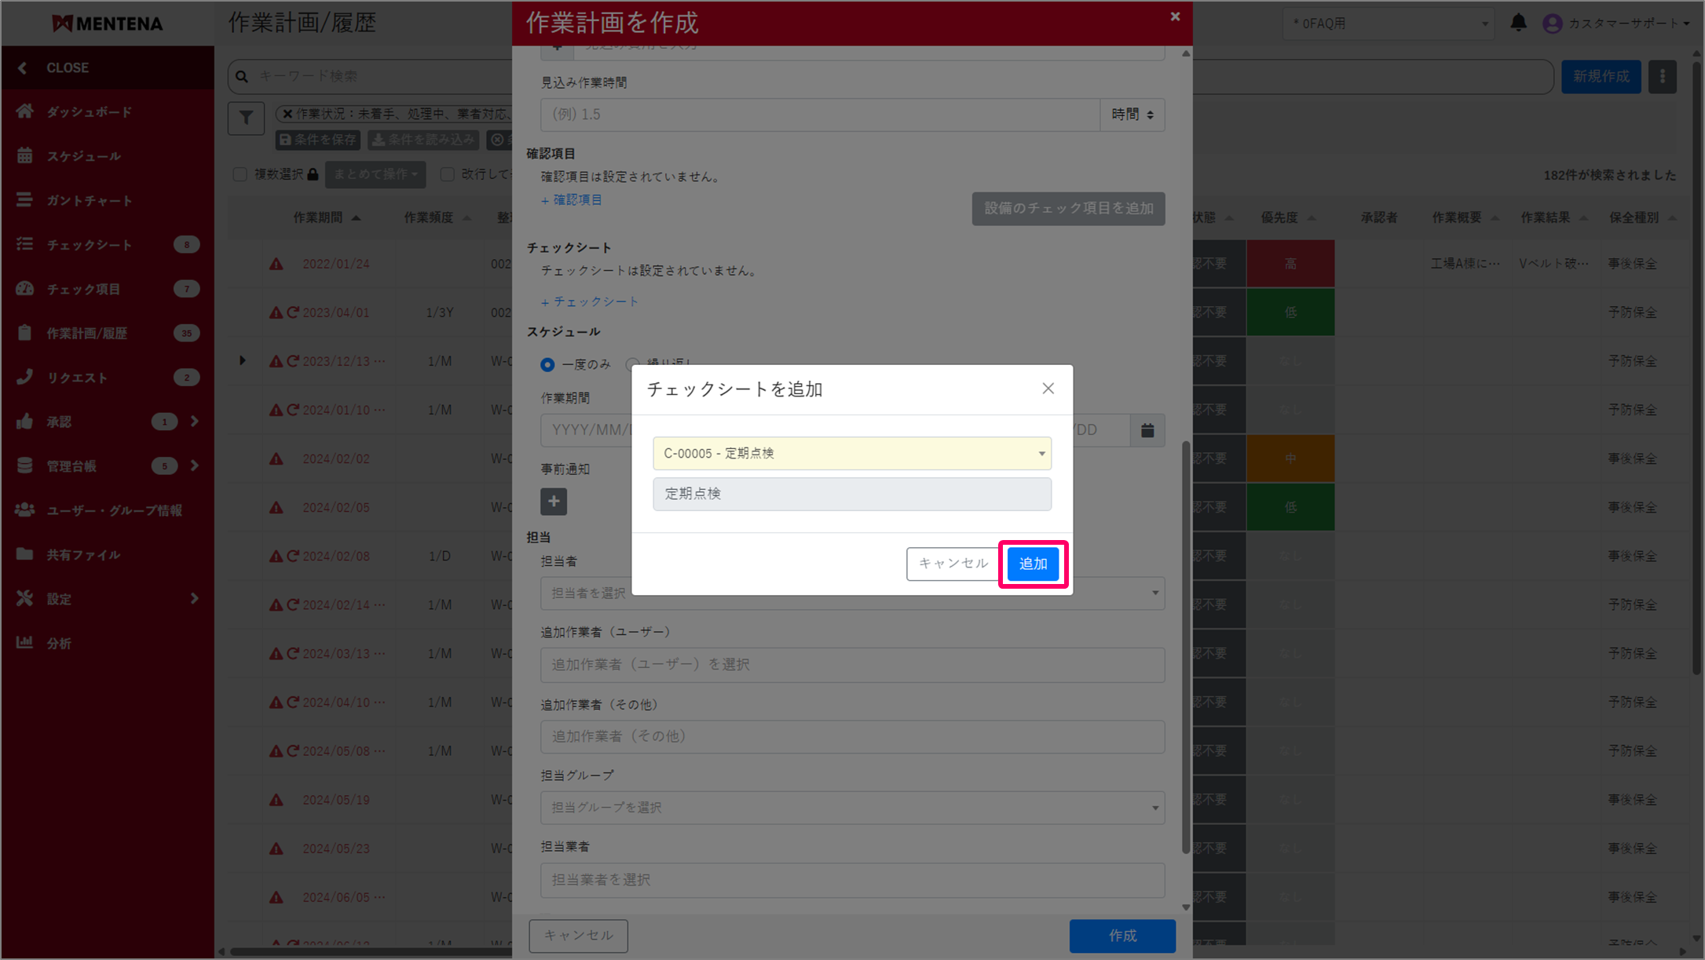Click the calendar icon in 作業期間 field
1705x960 pixels.
[1147, 430]
